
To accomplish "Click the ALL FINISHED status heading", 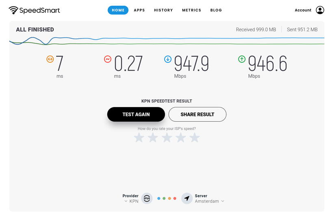I will (x=35, y=30).
